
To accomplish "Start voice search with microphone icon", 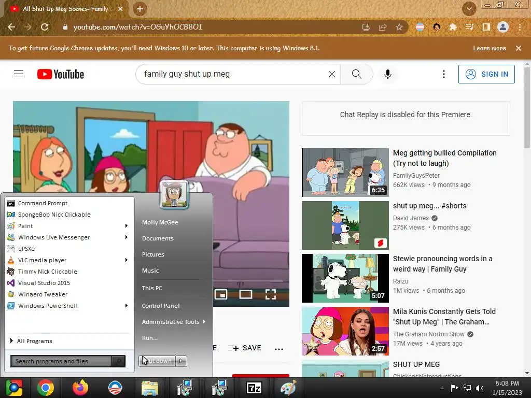I will pyautogui.click(x=388, y=74).
